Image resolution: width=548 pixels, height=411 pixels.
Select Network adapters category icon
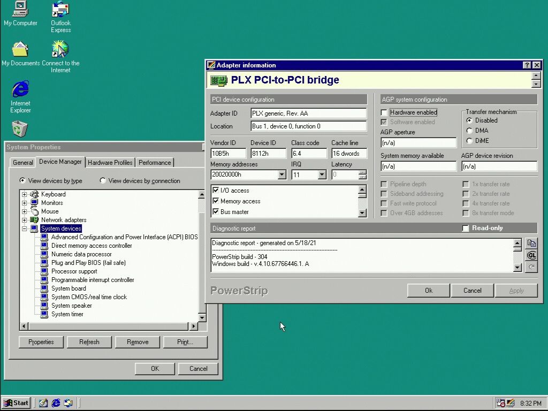coord(34,220)
